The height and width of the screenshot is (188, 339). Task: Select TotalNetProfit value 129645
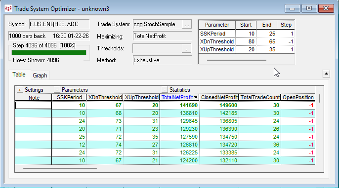[x=179, y=121]
